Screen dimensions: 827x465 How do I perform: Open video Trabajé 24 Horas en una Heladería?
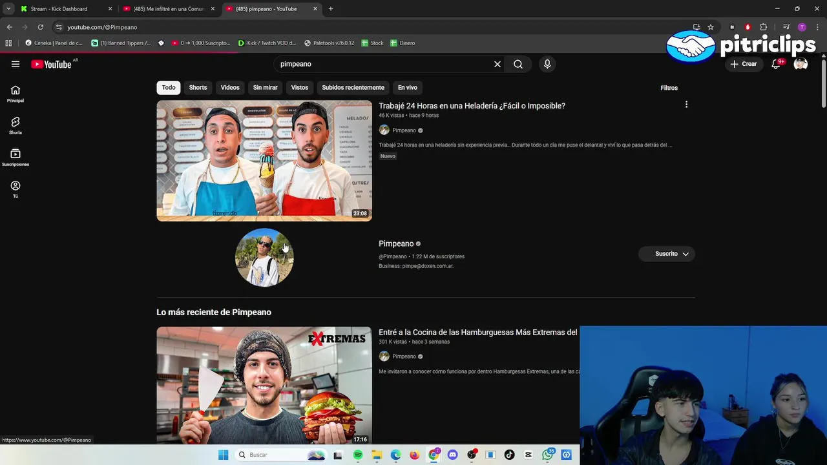tap(472, 106)
